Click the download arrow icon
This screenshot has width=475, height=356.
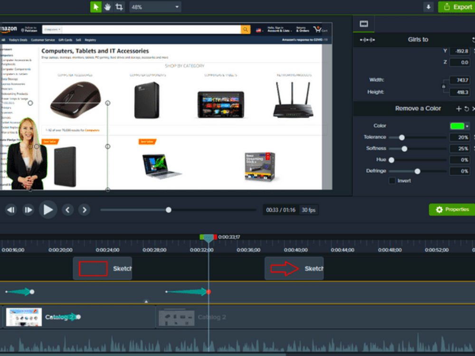click(428, 7)
